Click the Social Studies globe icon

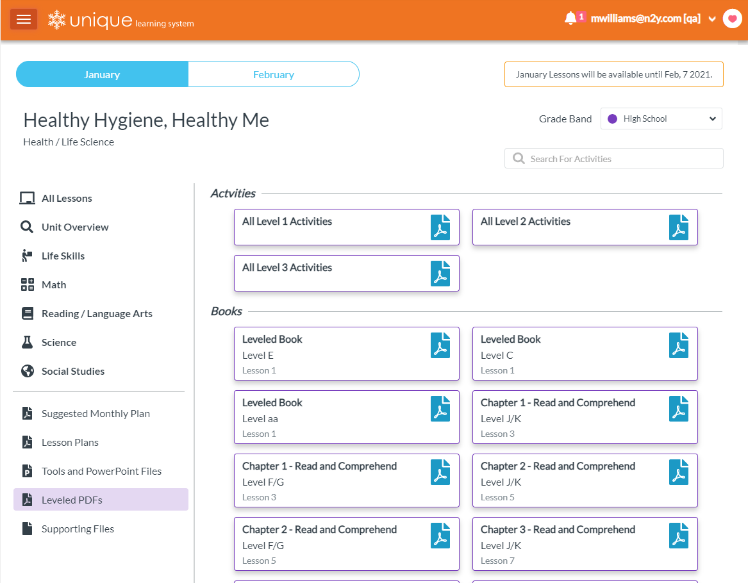[27, 372]
